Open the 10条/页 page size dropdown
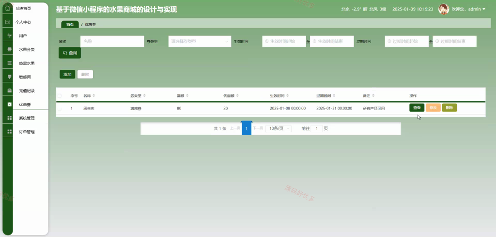Image resolution: width=496 pixels, height=237 pixels. click(x=279, y=128)
